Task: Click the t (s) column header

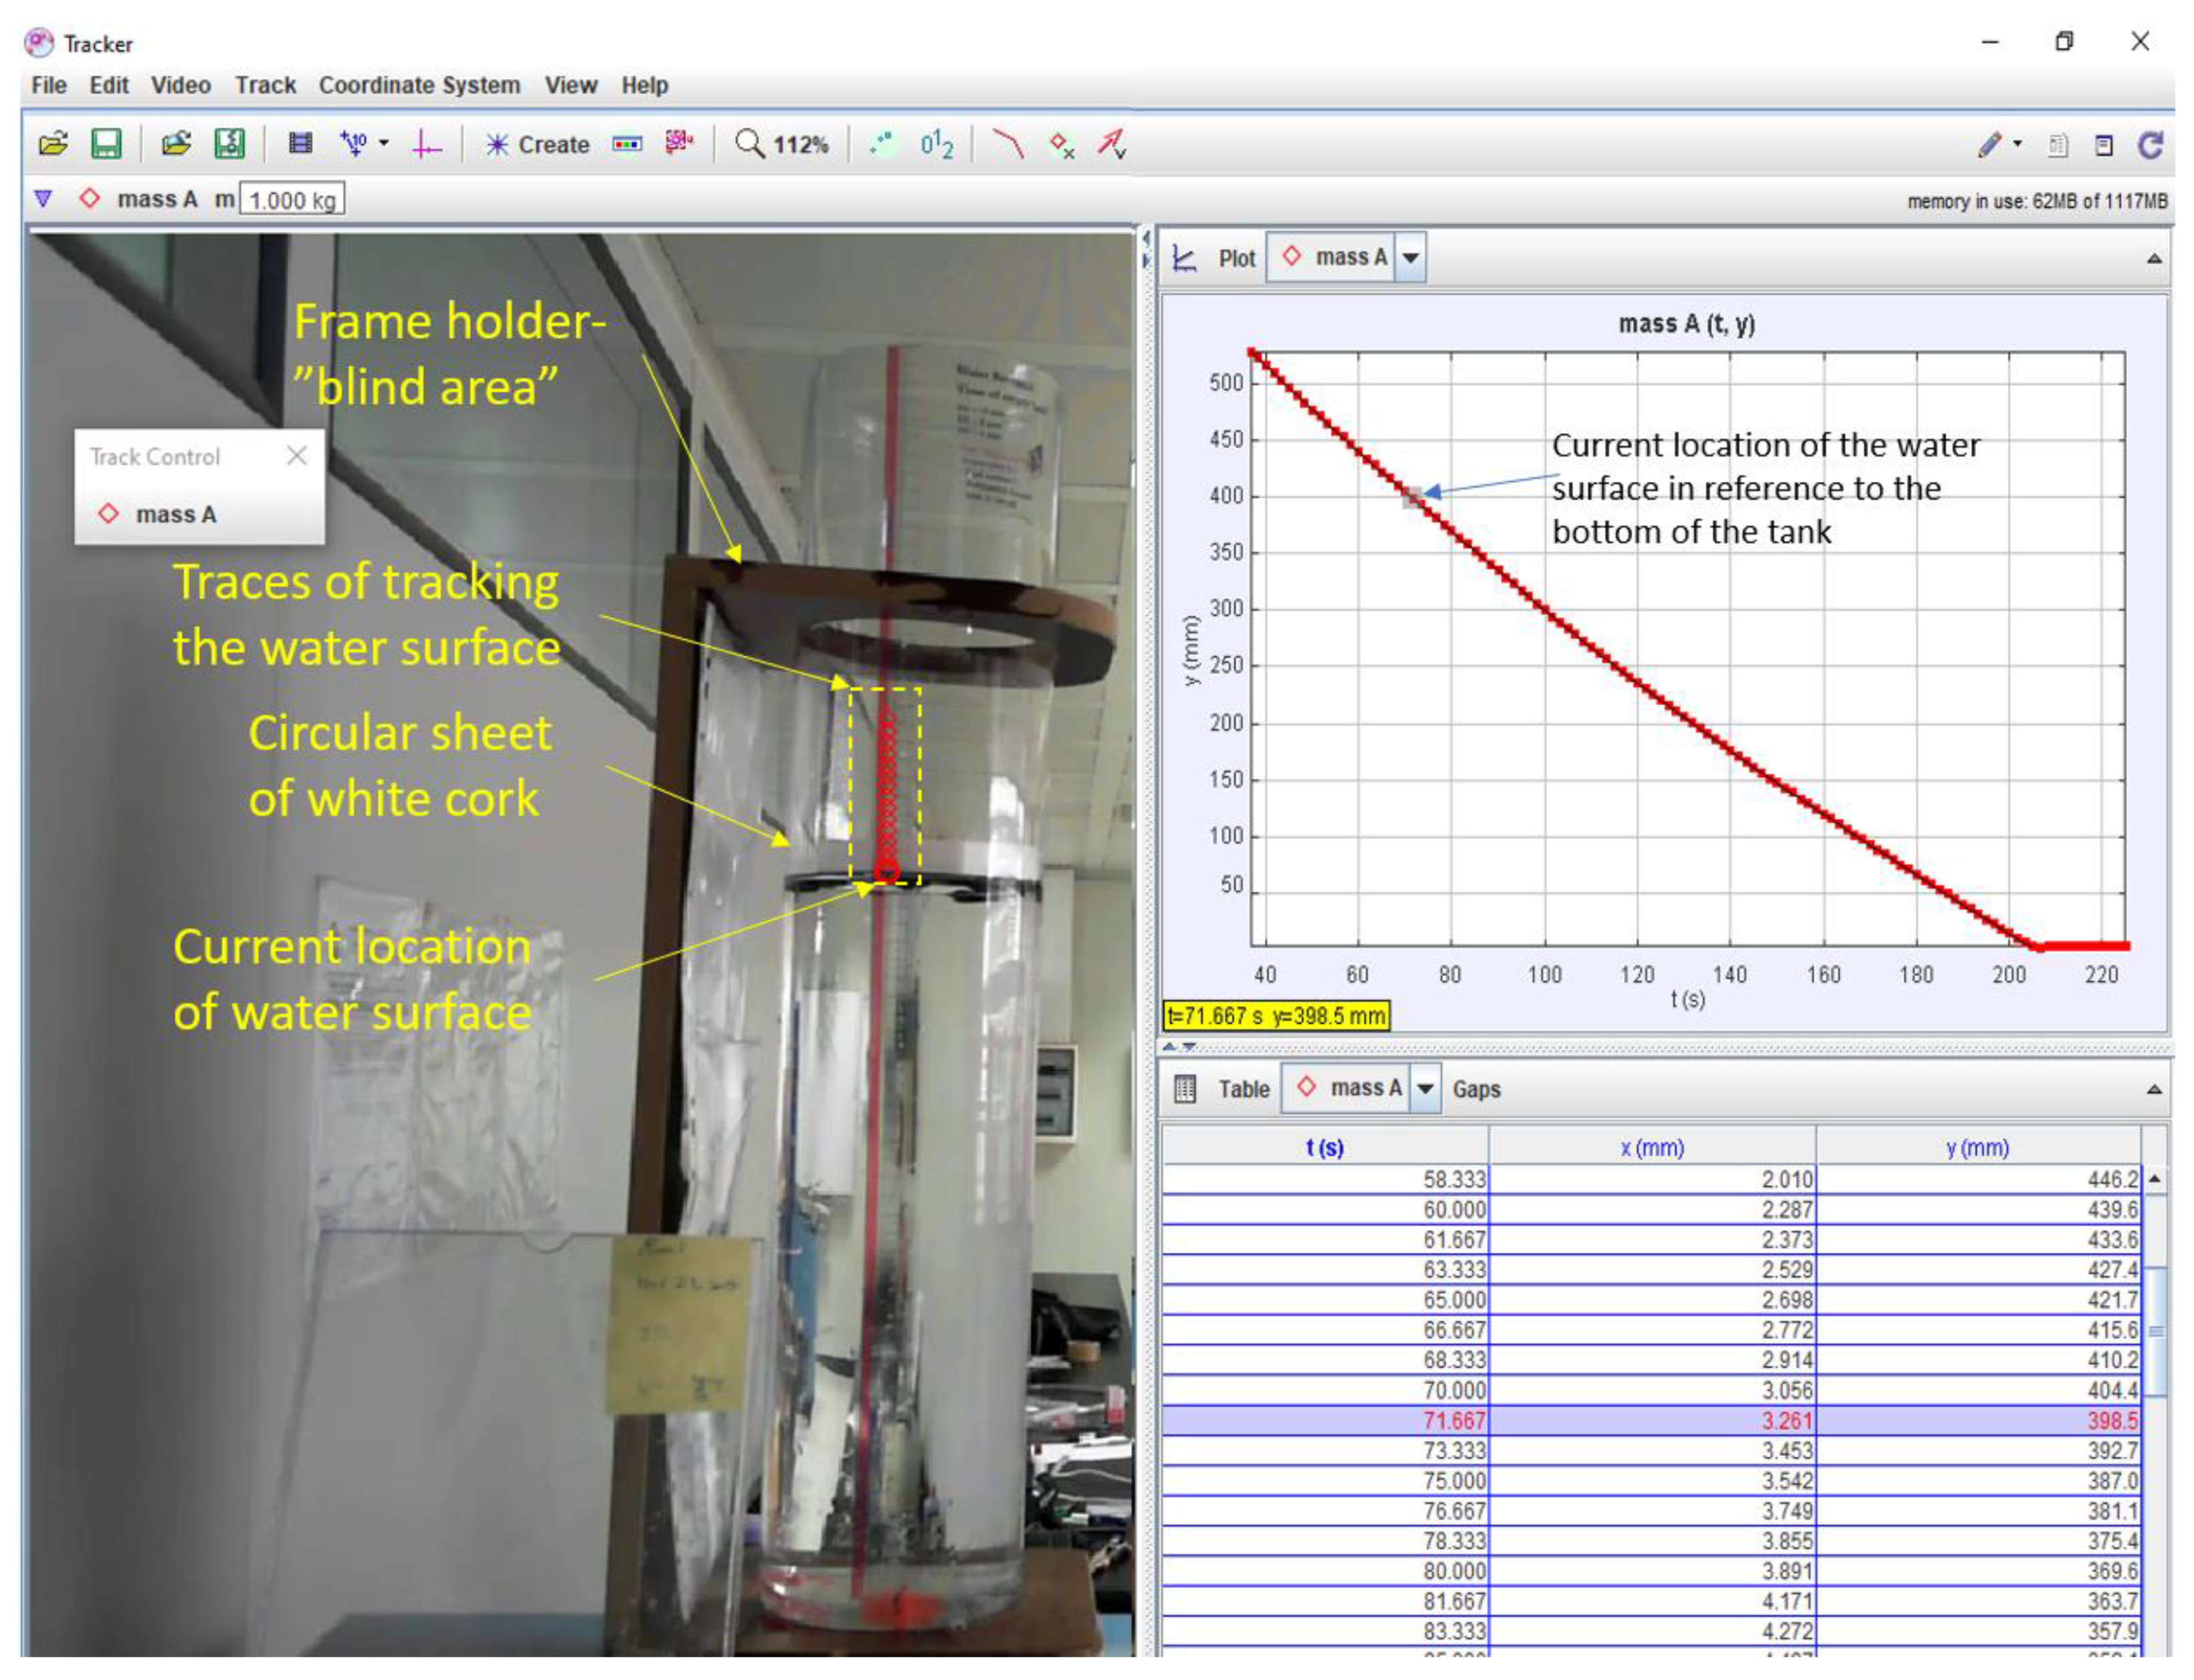Action: click(x=1324, y=1147)
